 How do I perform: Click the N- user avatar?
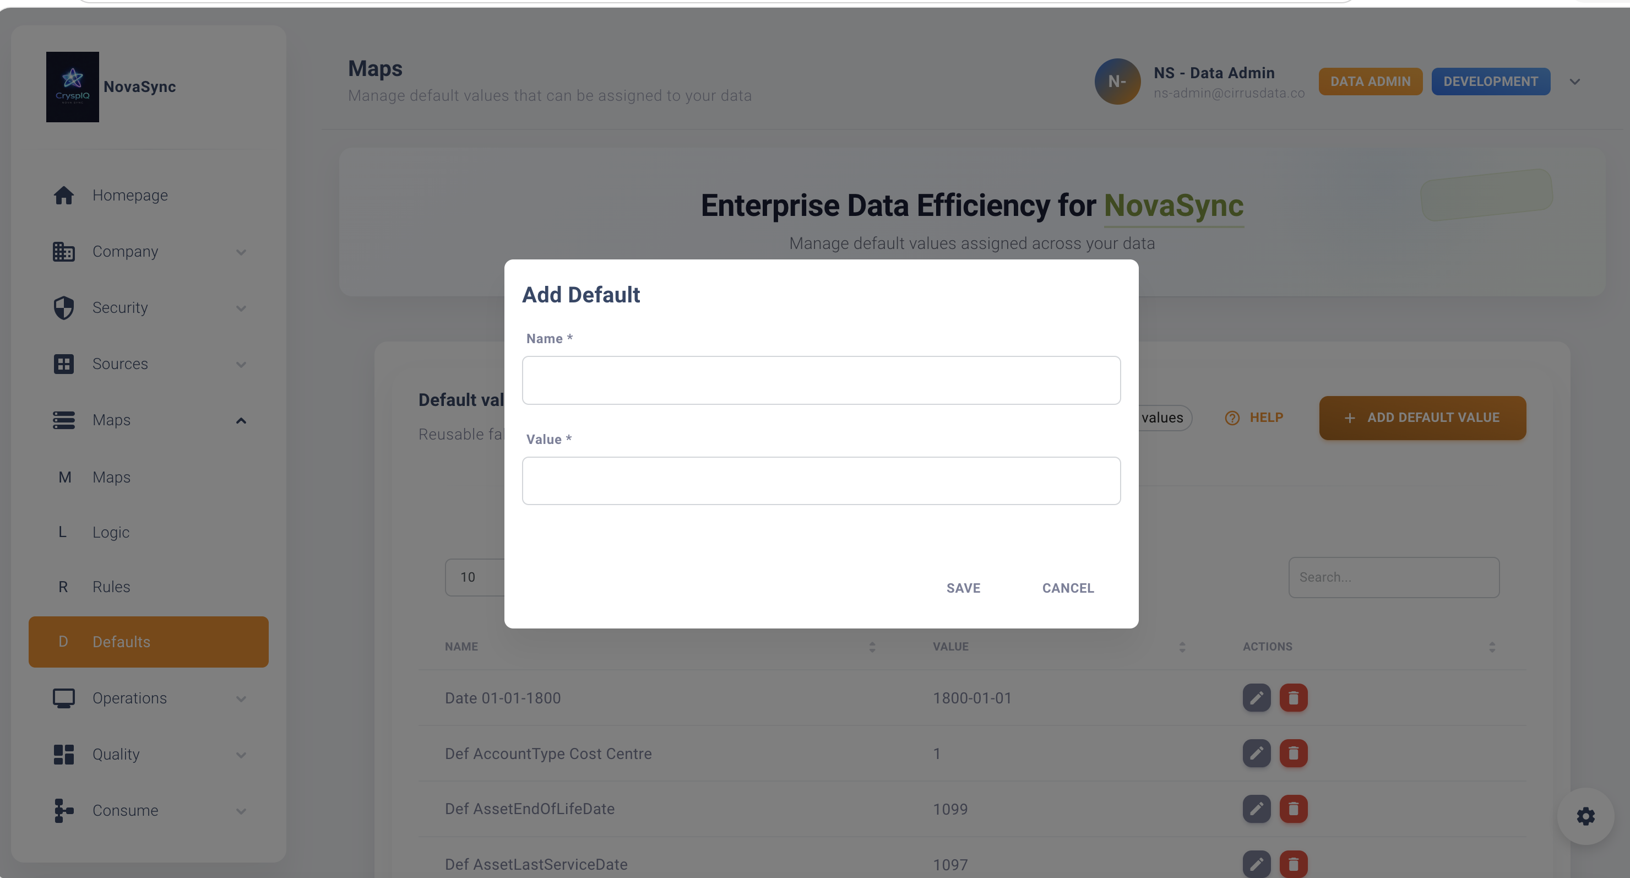[x=1117, y=82]
